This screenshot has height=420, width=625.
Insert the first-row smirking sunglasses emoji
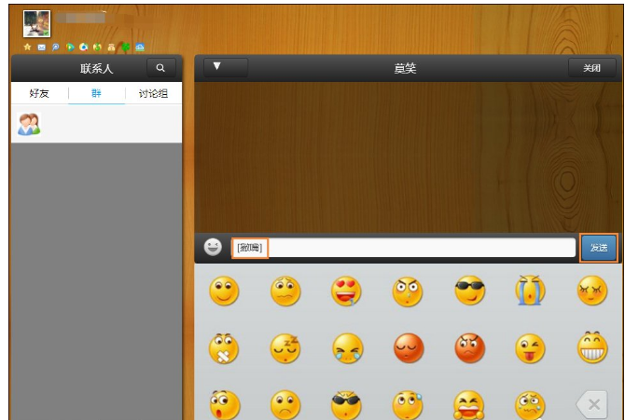[470, 291]
